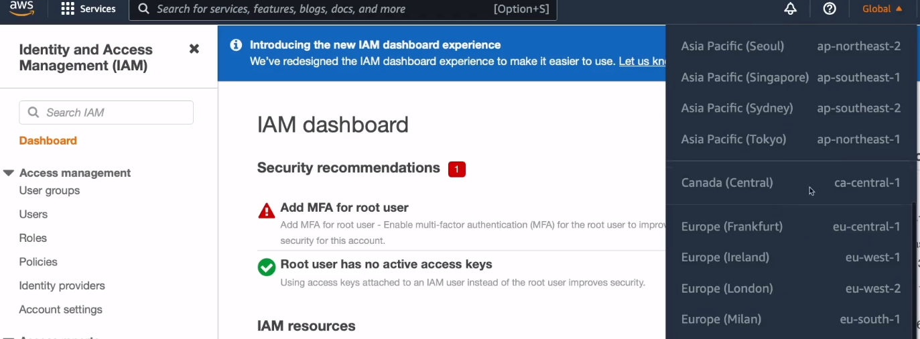Open Identity providers in the sidebar

(62, 285)
